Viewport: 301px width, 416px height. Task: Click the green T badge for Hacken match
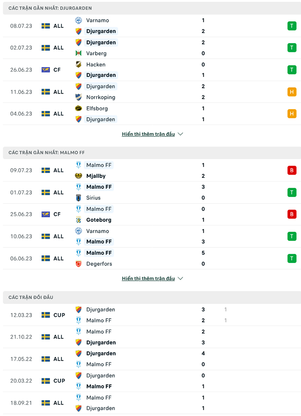[292, 70]
